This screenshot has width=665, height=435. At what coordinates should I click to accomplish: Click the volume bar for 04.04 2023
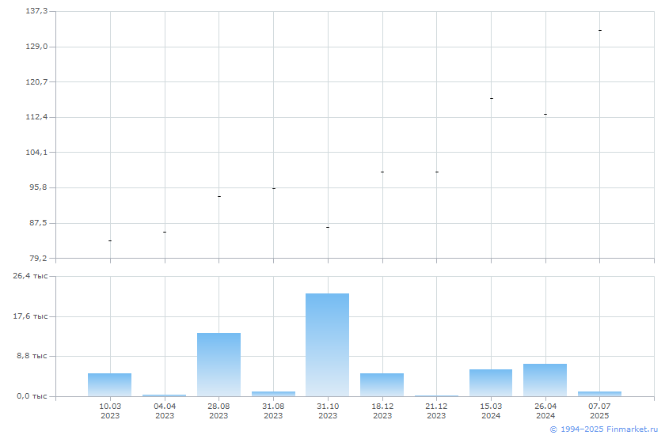coord(164,395)
